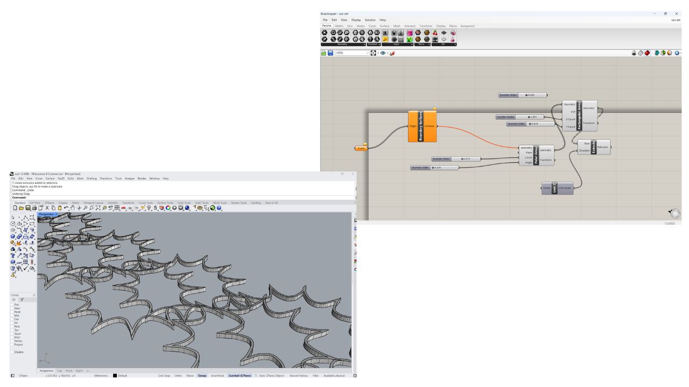Click the Save icon in Grasshopper canvas toolbar
The height and width of the screenshot is (387, 689).
point(330,53)
